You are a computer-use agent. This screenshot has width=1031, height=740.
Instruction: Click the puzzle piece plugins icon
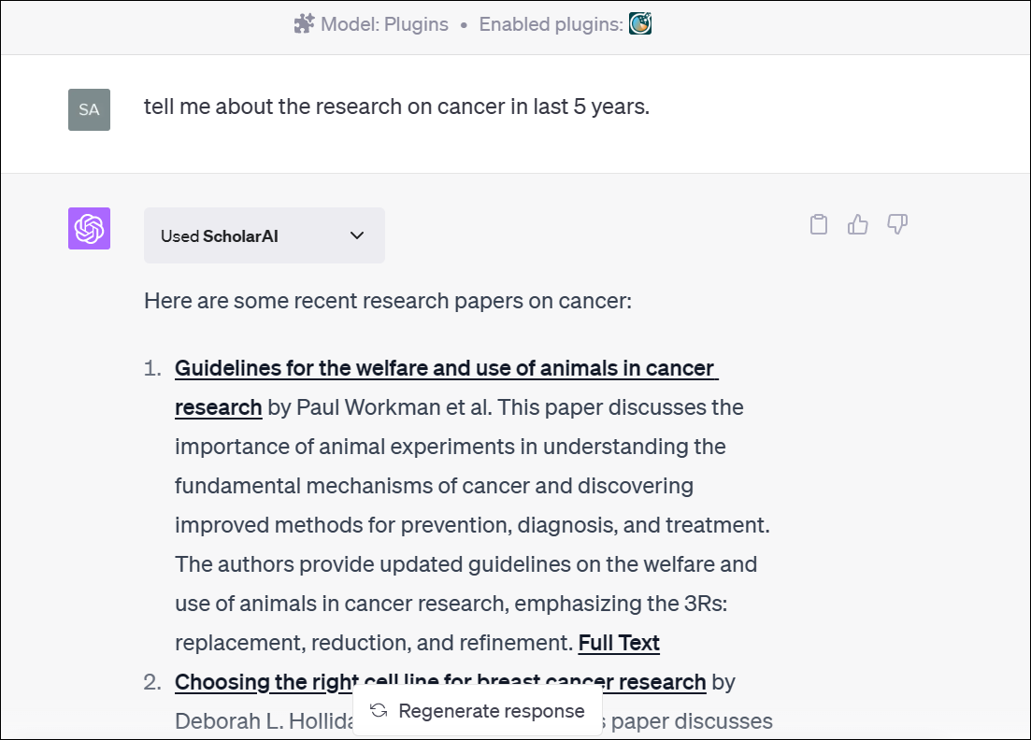pos(304,24)
